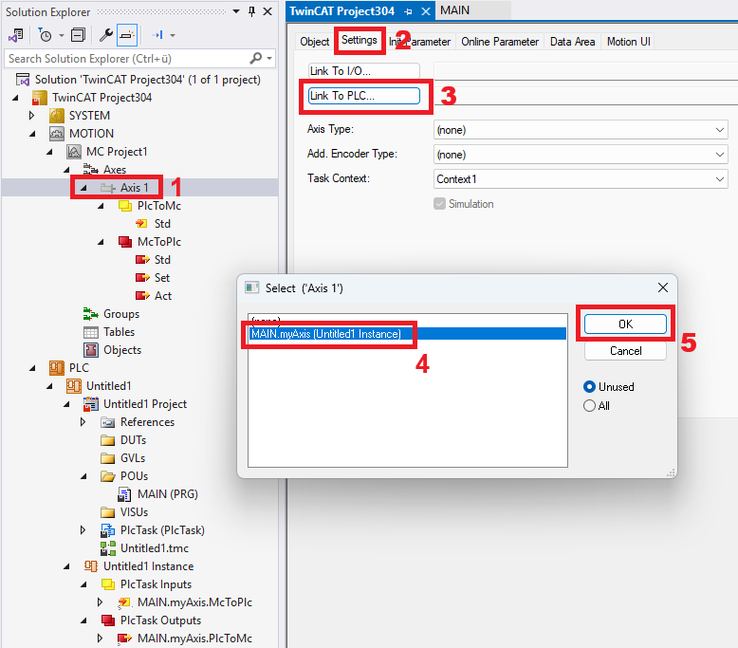
Task: Select the GVLs folder
Action: (x=133, y=458)
